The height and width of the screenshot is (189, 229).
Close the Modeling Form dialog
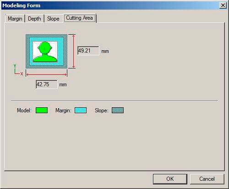[223, 5]
